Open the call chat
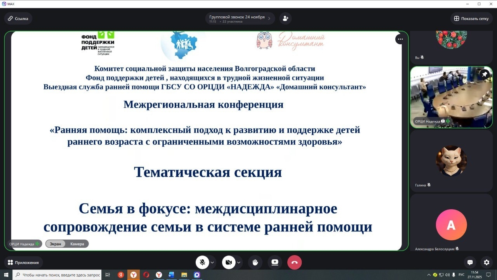The height and width of the screenshot is (280, 497). [470, 262]
